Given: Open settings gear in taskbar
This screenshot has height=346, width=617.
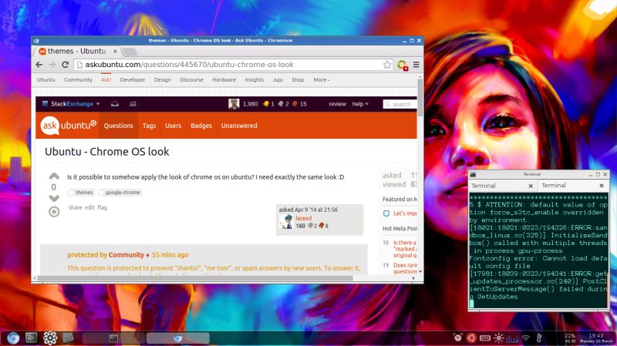Looking at the screenshot, I should [50, 338].
